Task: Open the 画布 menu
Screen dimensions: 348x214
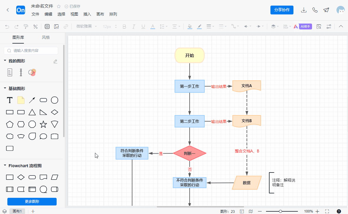Action: [100, 14]
